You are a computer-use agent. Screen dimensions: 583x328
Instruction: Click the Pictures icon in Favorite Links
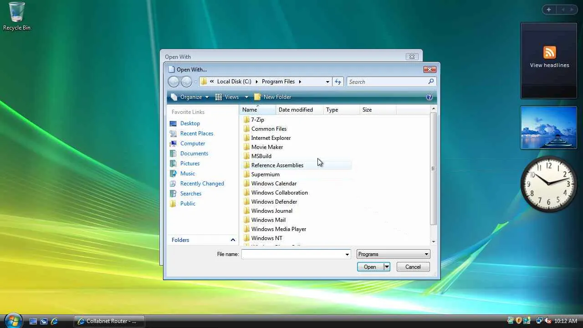tap(173, 164)
